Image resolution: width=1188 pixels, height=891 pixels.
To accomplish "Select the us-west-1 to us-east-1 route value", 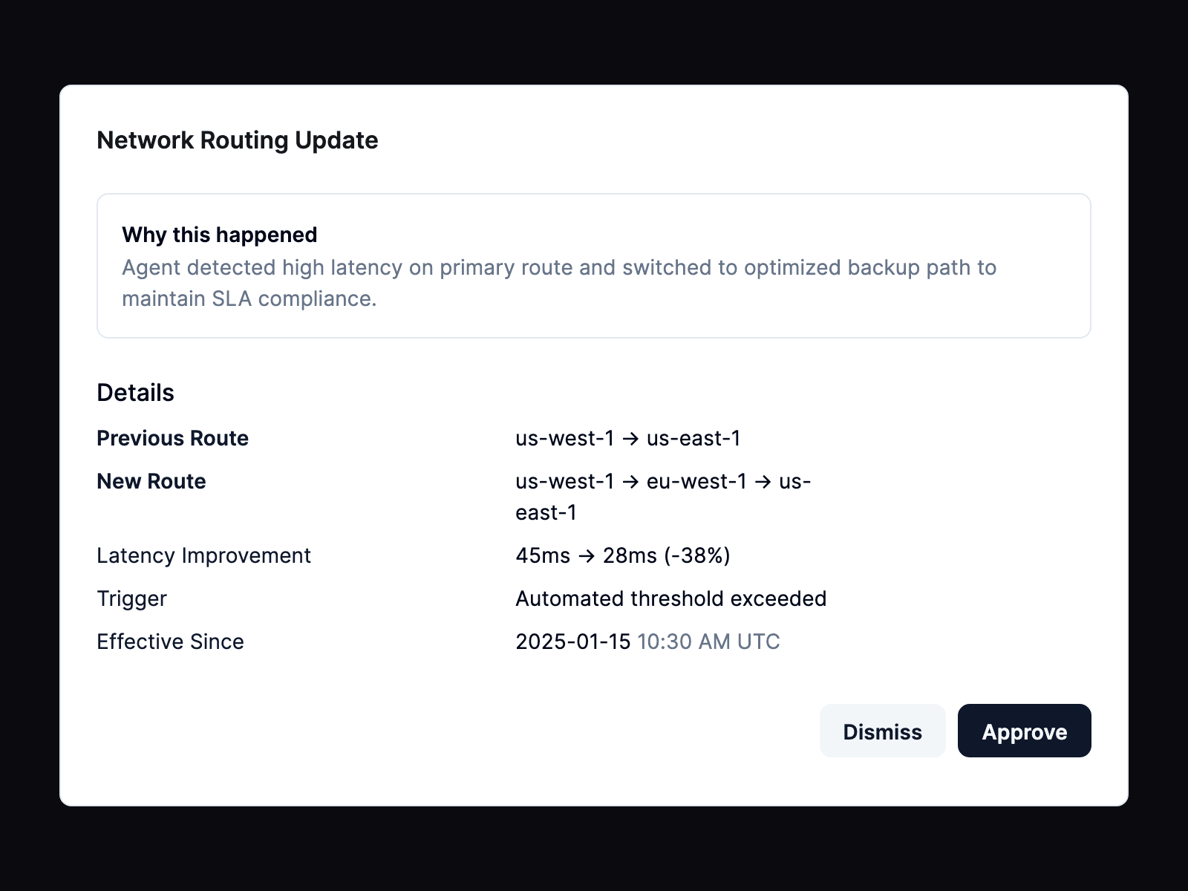I will 628,438.
